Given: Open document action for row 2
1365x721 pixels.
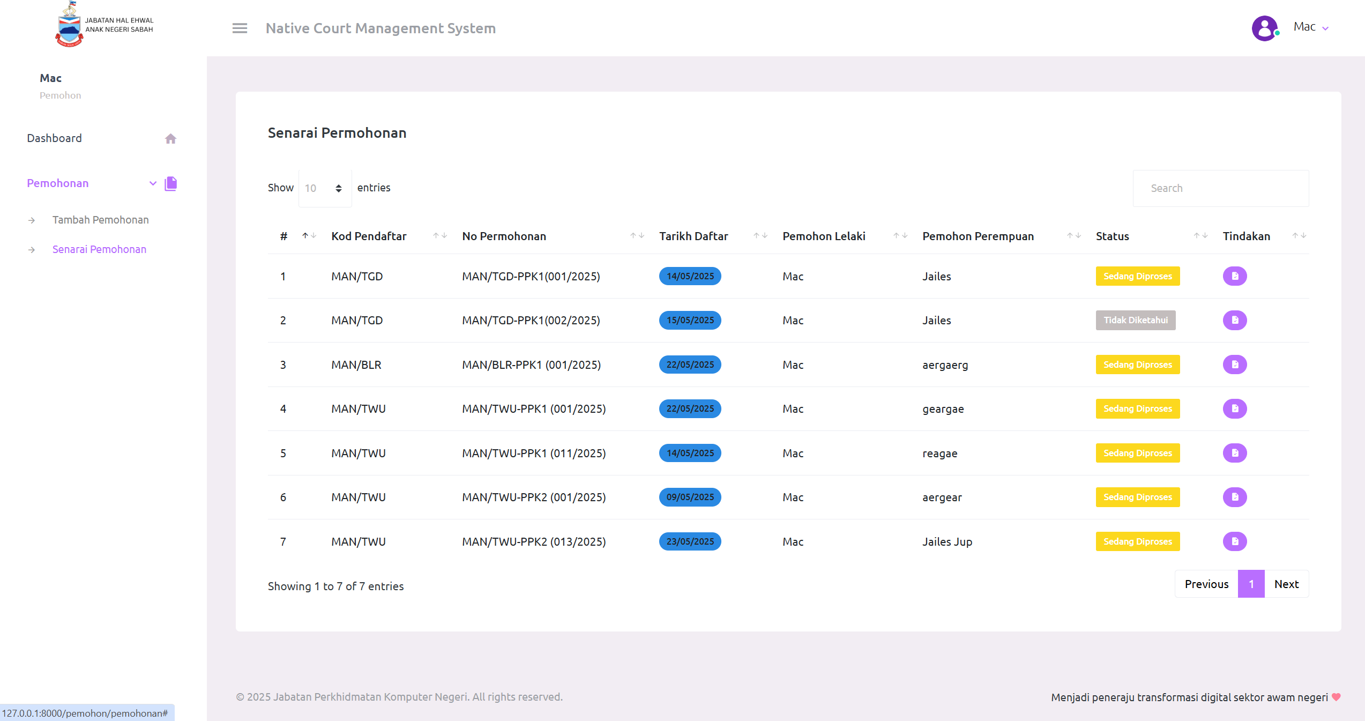Looking at the screenshot, I should tap(1234, 321).
